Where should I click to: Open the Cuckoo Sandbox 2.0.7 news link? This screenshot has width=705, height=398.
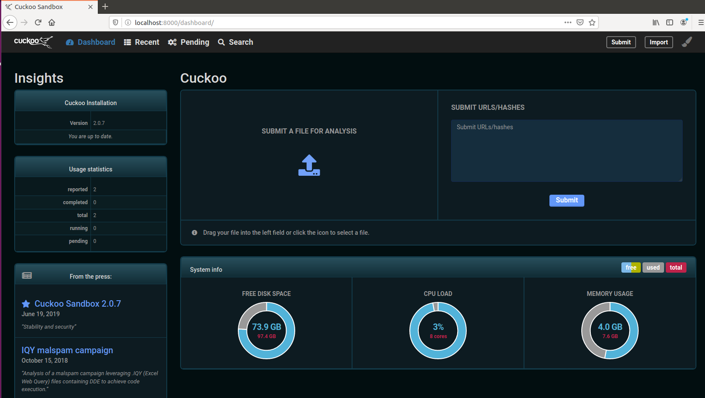(78, 304)
